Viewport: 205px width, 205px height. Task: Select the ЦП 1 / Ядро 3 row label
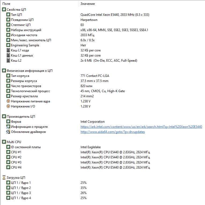(21, 193)
